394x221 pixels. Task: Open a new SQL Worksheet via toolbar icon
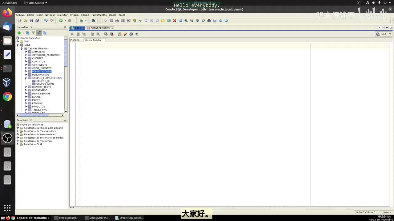(81, 21)
